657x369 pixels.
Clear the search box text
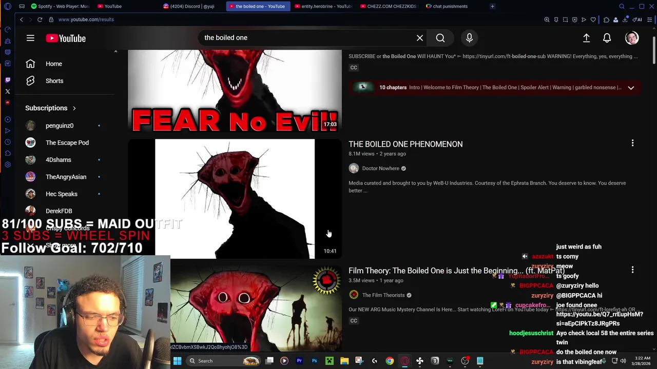[x=420, y=38]
